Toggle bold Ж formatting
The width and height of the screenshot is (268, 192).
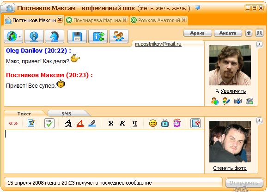(111, 123)
